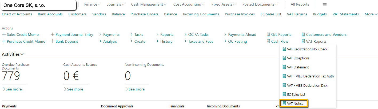Open the Chart of Accounts link
Viewport: 378px width, 109px height.
point(17,14)
